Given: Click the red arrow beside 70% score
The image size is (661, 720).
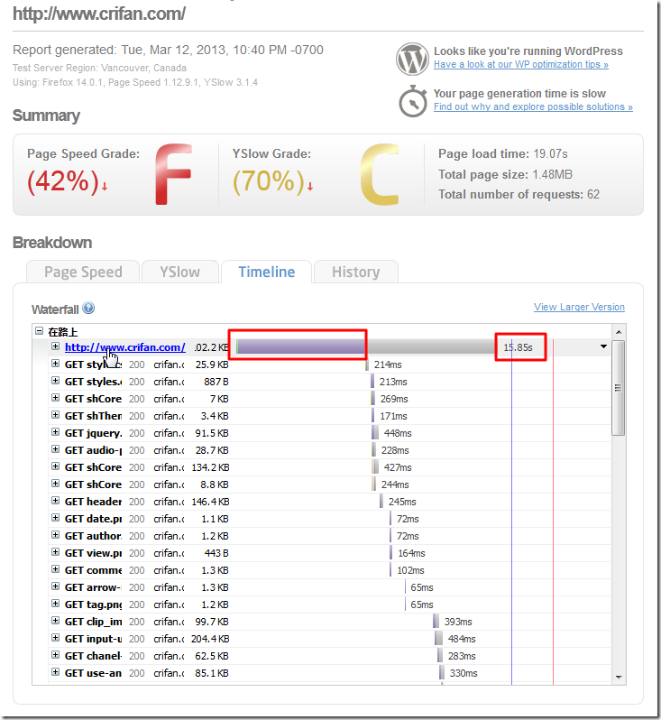Looking at the screenshot, I should coord(310,186).
